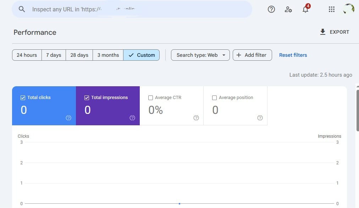This screenshot has width=359, height=208.
Task: Expand the Search type: Web dropdown
Action: coord(200,55)
